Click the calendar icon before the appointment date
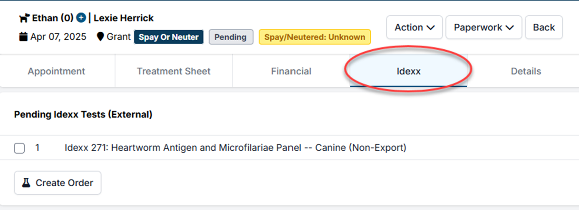Screen dimensions: 579x210 click(23, 37)
